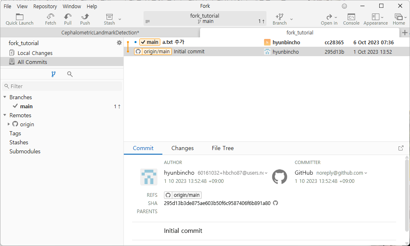Expand the Open in dropdown arrow
This screenshot has width=410, height=246.
[x=336, y=17]
